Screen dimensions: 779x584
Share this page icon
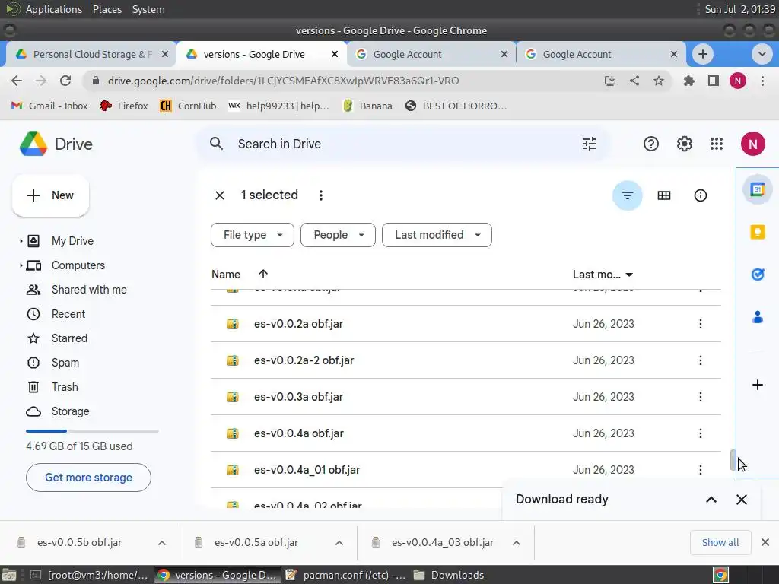(634, 81)
